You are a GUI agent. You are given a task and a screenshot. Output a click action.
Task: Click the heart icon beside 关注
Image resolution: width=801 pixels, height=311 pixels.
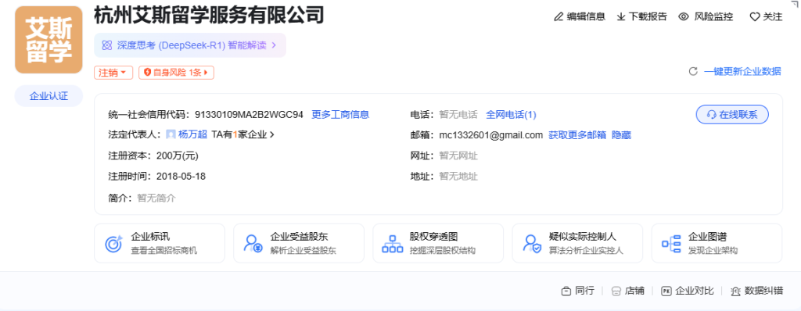pos(755,17)
